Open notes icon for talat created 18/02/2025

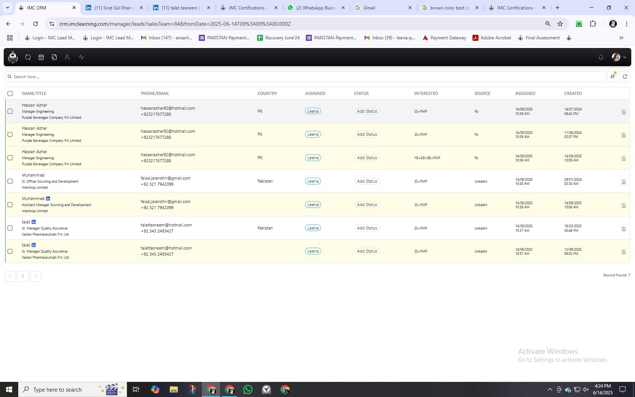coord(624,229)
